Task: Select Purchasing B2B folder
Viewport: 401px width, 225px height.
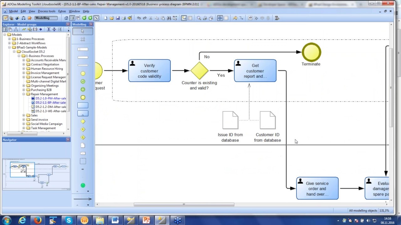Action: [x=41, y=90]
